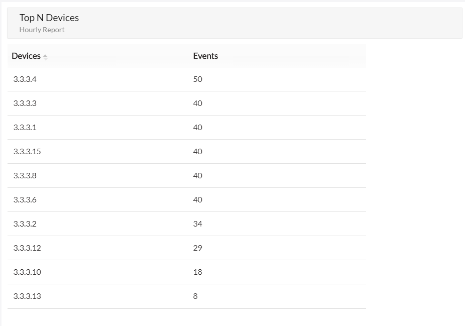Select device 3.3.3.6 row
The height and width of the screenshot is (326, 465).
(x=24, y=199)
